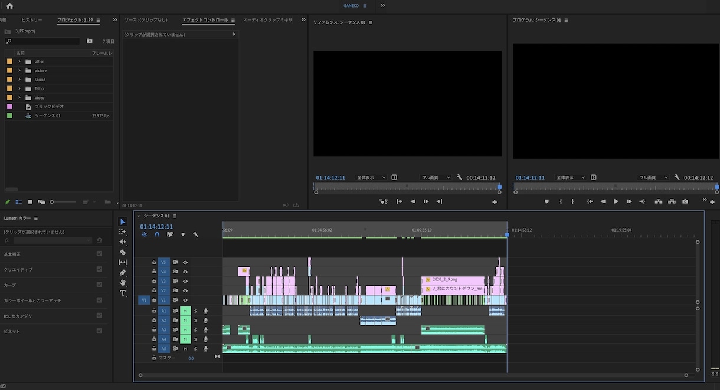This screenshot has width=720, height=390.
Task: Choose the Ripple Edit tool
Action: [123, 242]
